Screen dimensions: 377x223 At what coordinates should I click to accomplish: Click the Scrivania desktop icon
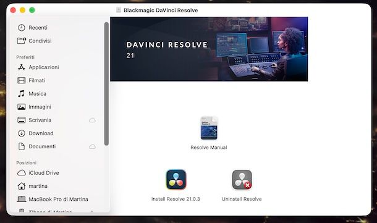22,120
